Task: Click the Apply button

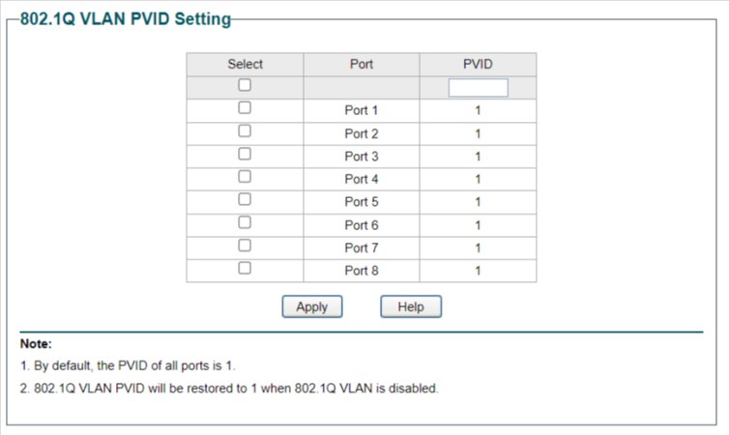Action: (x=312, y=306)
